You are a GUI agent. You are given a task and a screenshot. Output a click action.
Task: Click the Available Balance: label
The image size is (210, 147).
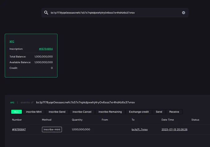point(20,62)
